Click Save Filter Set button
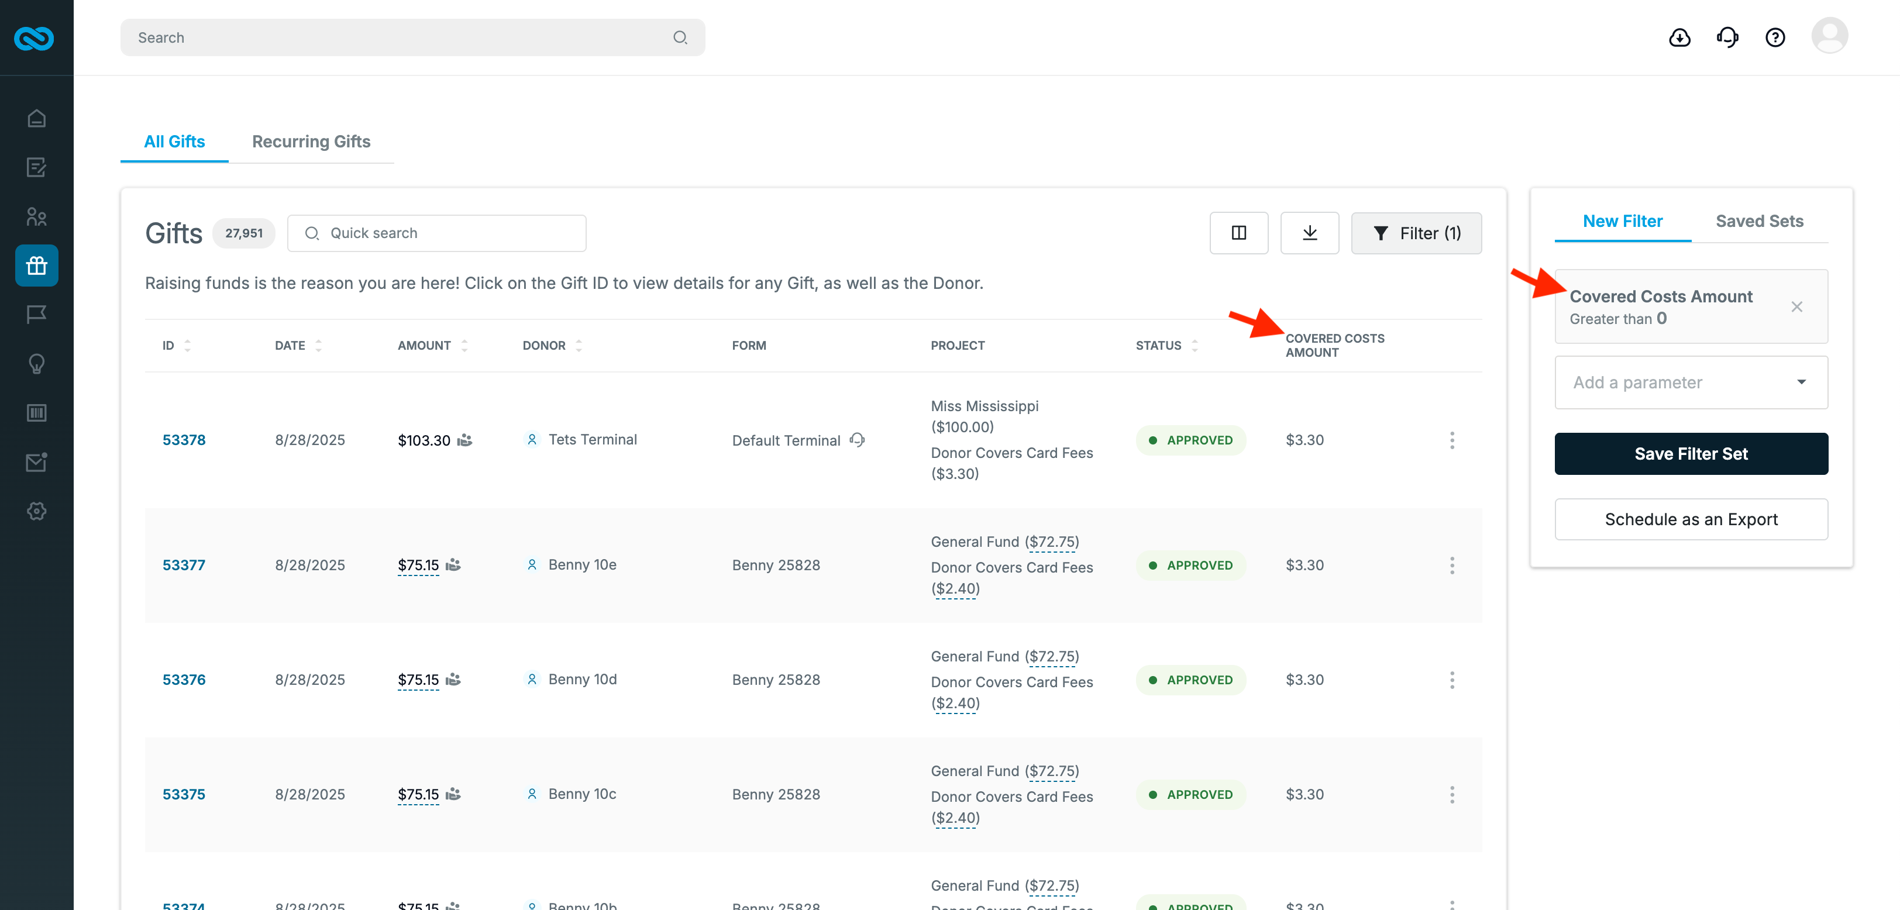The height and width of the screenshot is (910, 1900). (x=1691, y=453)
